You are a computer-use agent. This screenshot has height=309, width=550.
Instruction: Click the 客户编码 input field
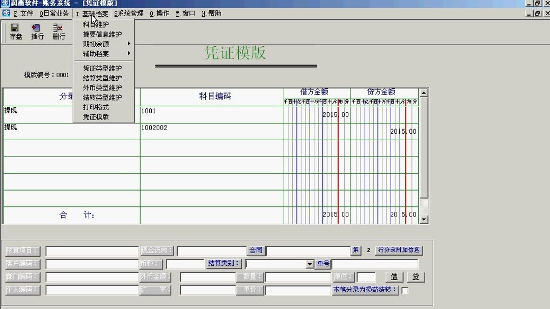pyautogui.click(x=92, y=264)
